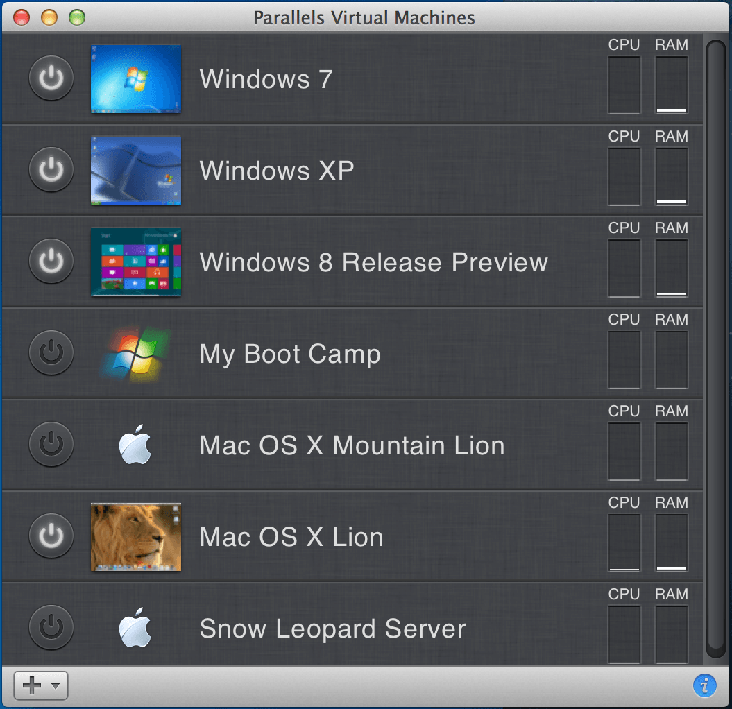This screenshot has height=709, width=732.
Task: Select the Windows 8 Release Preview label
Action: coord(373,262)
